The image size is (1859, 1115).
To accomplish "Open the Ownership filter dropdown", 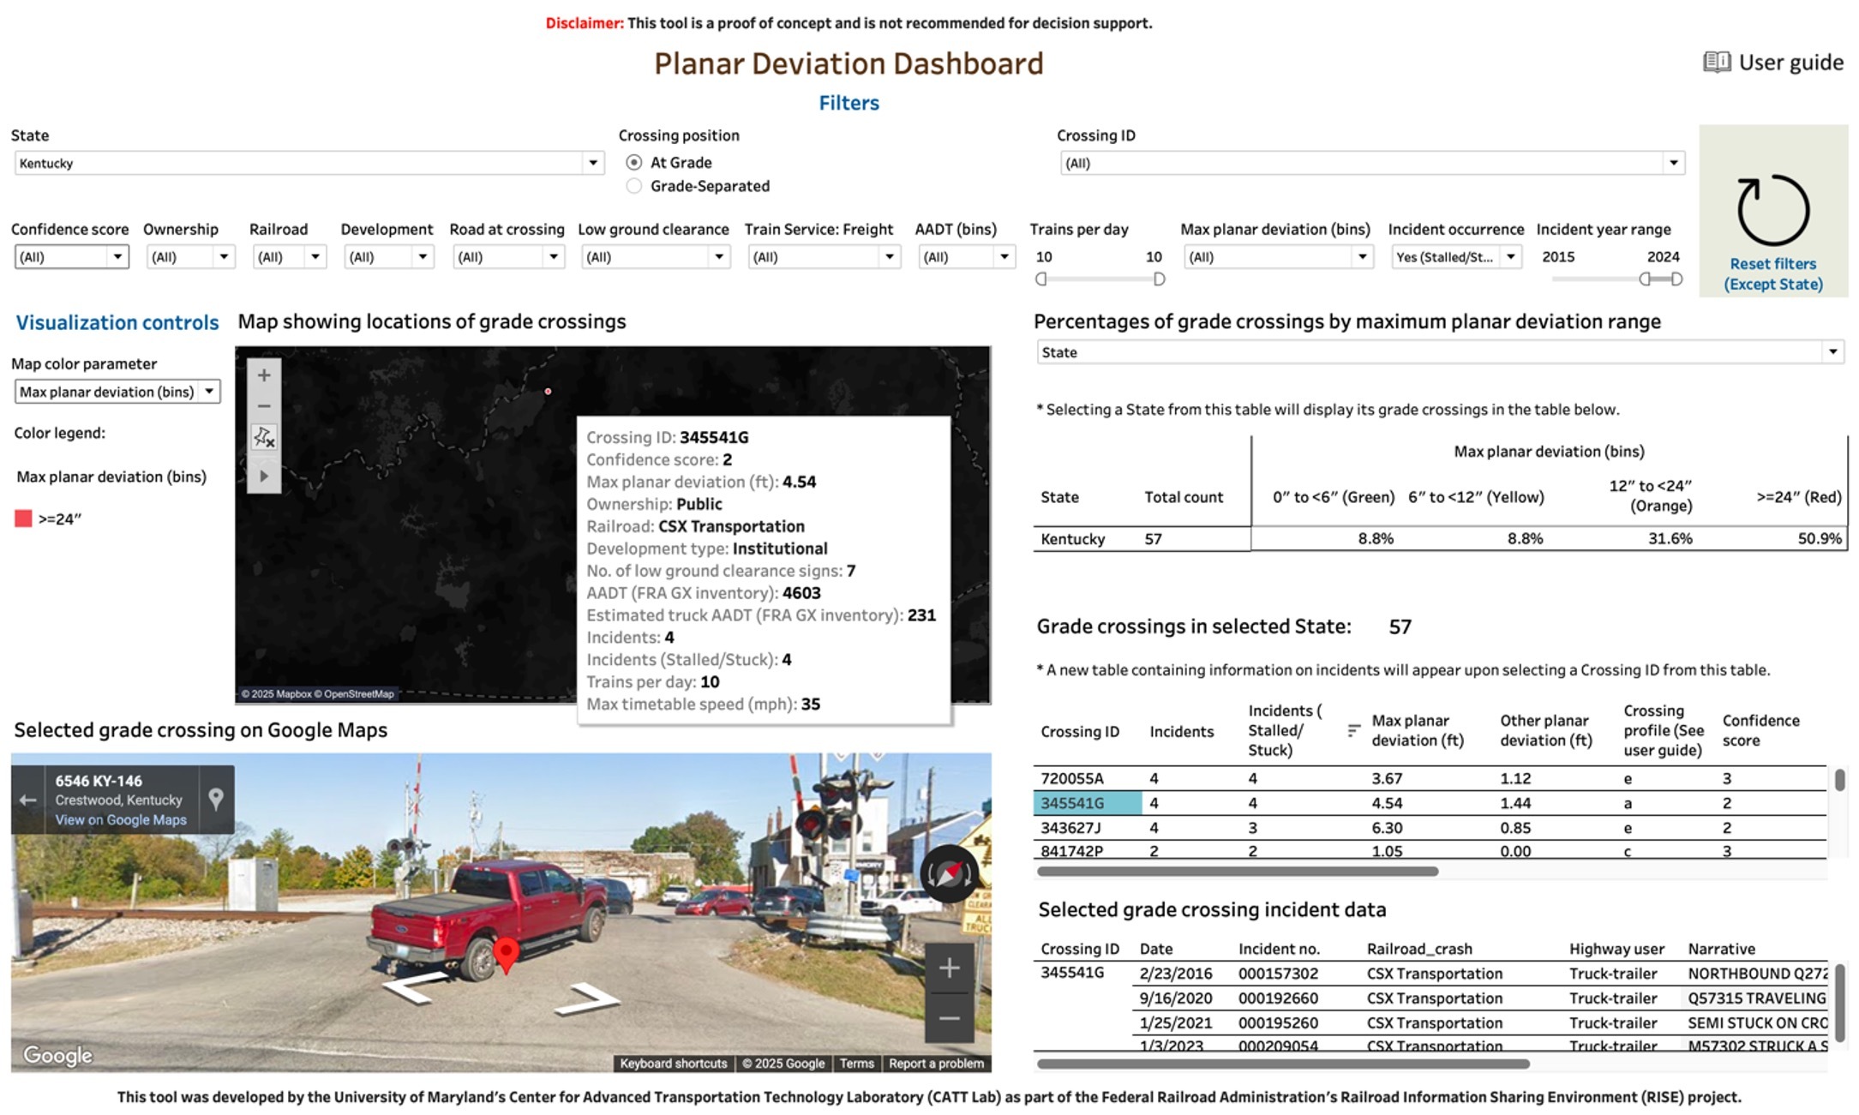I will pyautogui.click(x=190, y=256).
